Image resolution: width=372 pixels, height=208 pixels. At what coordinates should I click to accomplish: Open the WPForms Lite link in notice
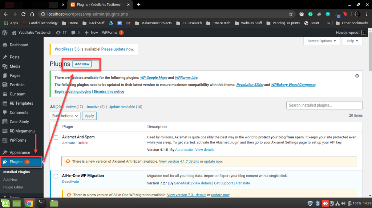pos(186,78)
